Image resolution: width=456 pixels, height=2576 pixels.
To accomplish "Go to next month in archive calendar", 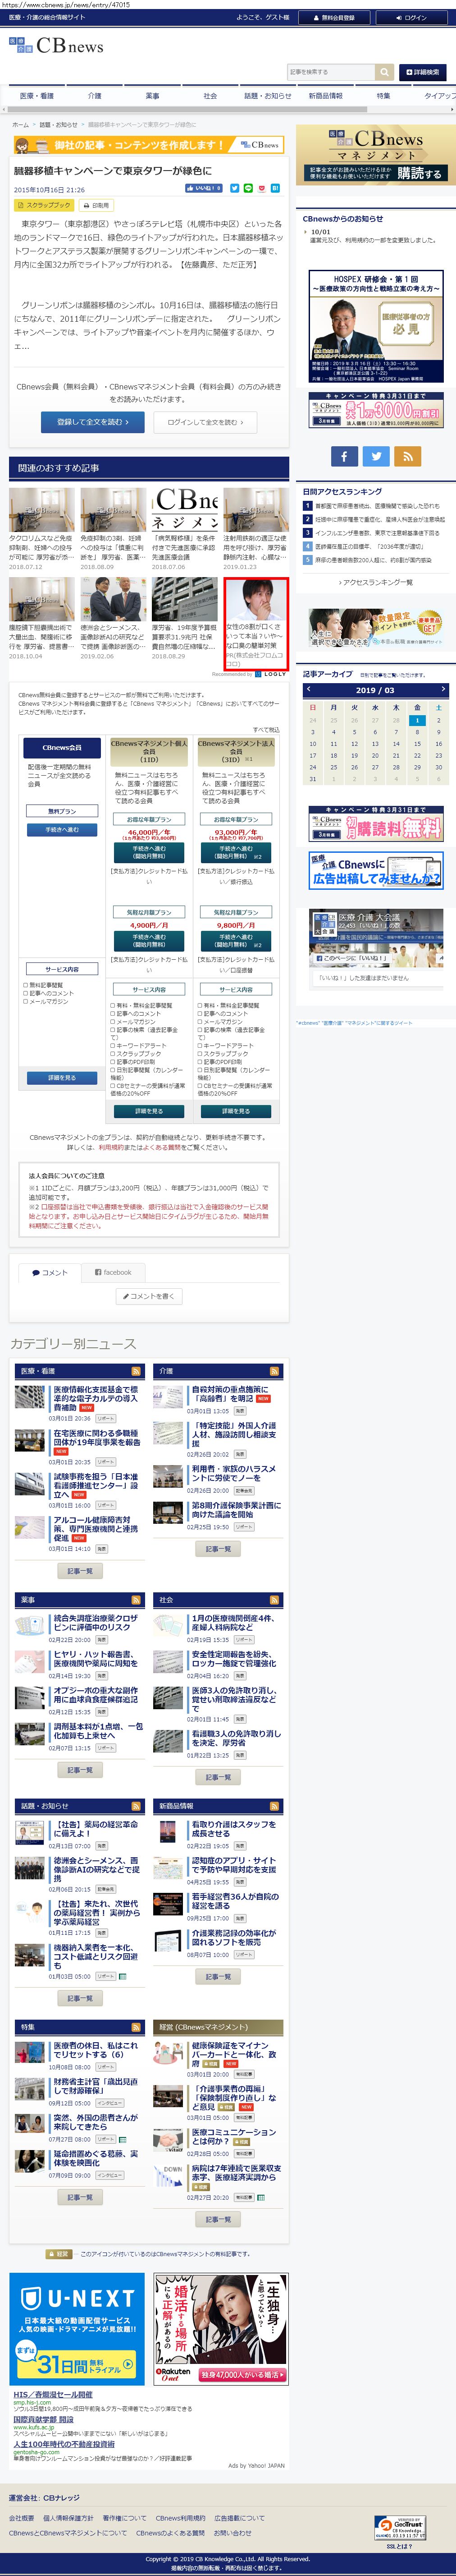I will point(442,689).
